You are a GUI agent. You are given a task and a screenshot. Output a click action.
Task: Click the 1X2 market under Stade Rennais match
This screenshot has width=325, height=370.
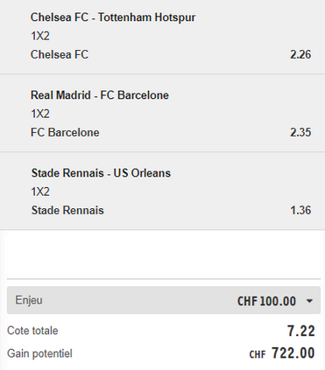tap(40, 192)
